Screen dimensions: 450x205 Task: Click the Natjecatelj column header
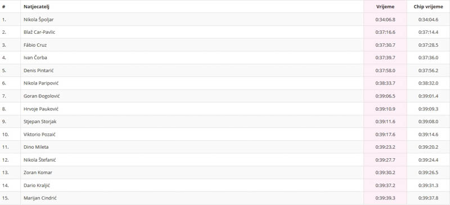(37, 7)
